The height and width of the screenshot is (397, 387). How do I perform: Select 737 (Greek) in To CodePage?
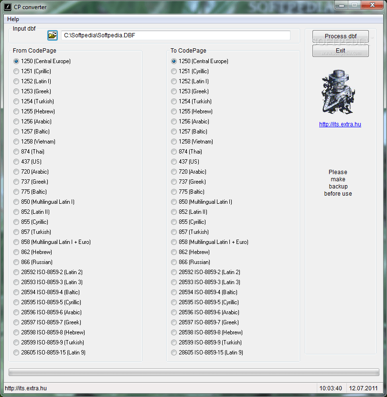tap(173, 181)
